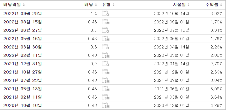The image size is (226, 110).
Task: Click 3M icon in 2021년 05월 13일 row
Action: point(106,89)
